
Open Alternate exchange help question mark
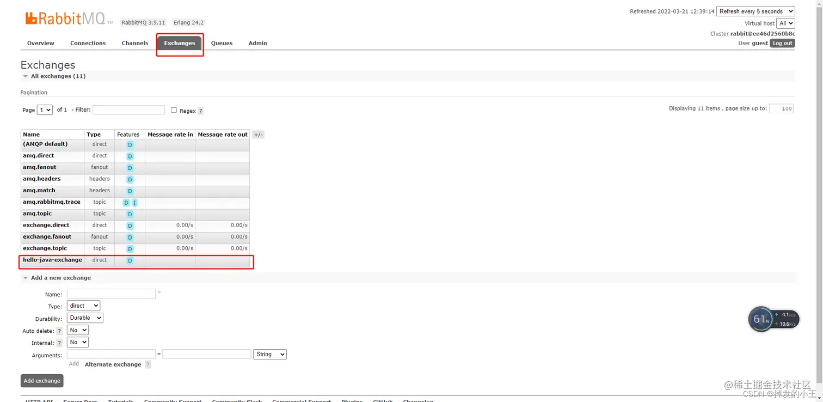[x=148, y=365]
